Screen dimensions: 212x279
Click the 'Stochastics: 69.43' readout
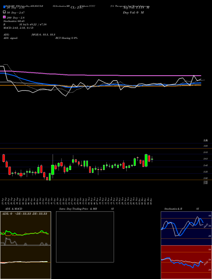point(14,21)
